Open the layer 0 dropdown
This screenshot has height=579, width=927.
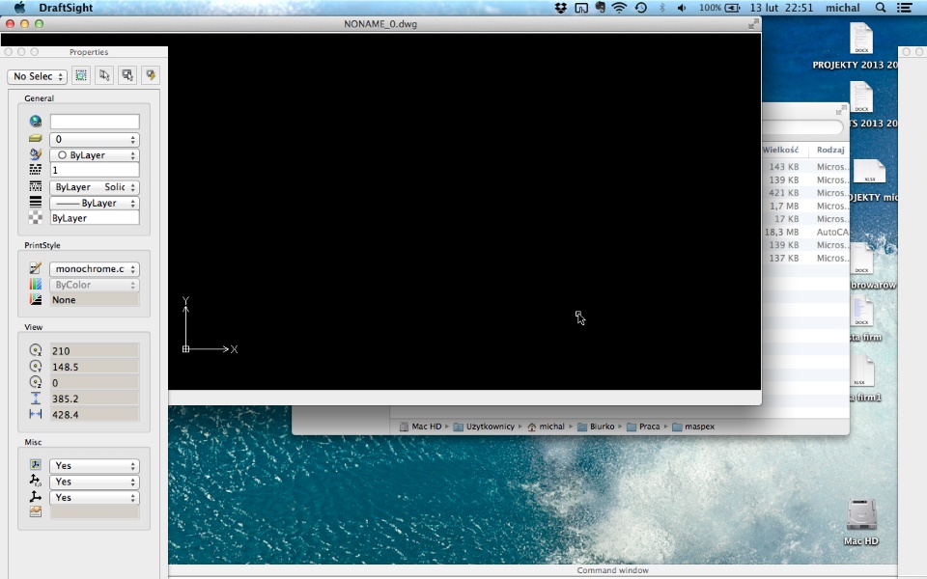95,139
